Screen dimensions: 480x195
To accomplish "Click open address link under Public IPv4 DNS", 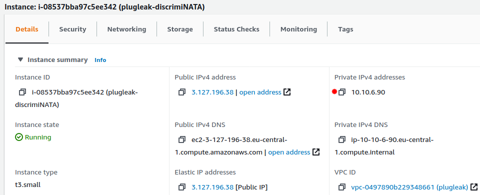I will (289, 152).
